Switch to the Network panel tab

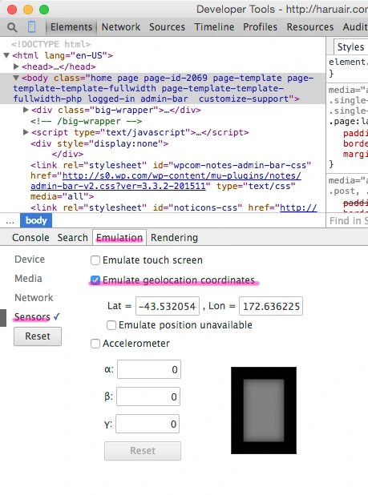(x=121, y=27)
